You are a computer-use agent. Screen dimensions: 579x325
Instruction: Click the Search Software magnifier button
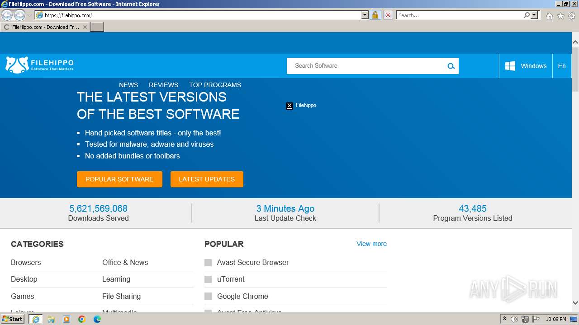click(x=451, y=66)
